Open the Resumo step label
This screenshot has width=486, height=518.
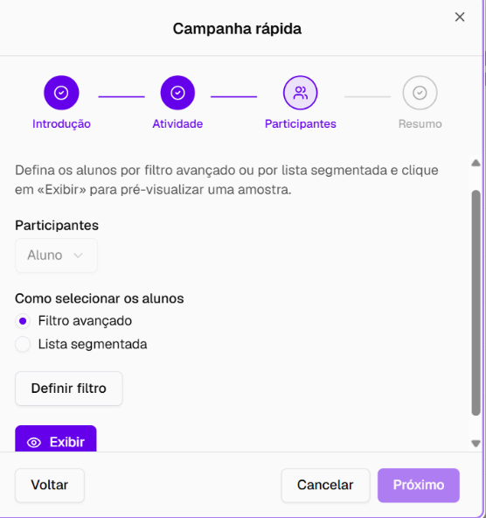(x=420, y=124)
